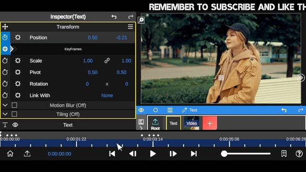Click the zoom magnifier in preview
Screen dimensions: 306x172
[141, 20]
